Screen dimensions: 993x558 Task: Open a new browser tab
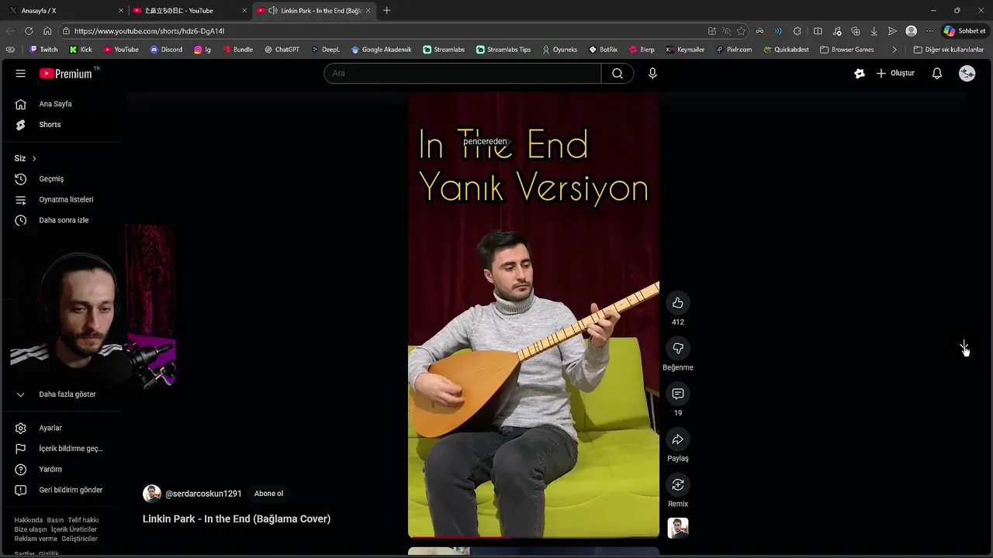(x=386, y=11)
